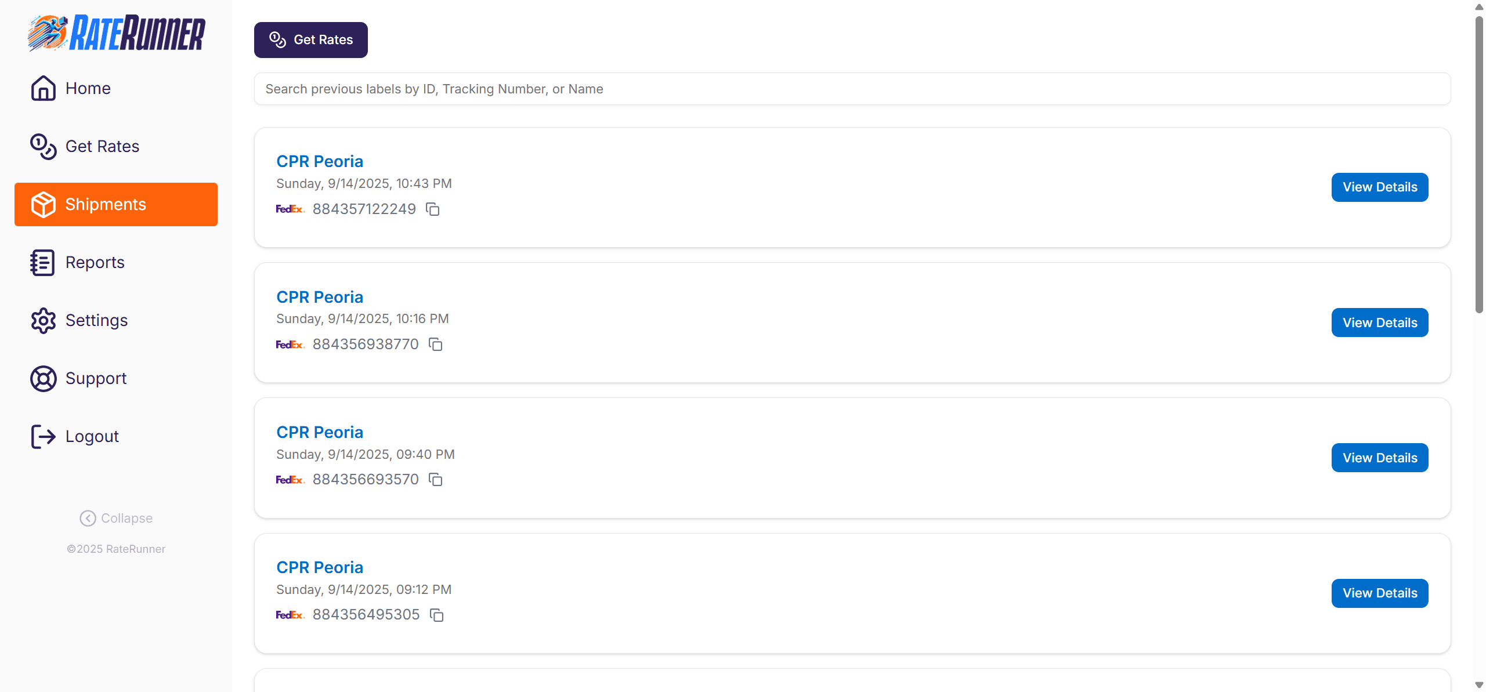Click the Support lifebuoy icon
The image size is (1486, 692).
[43, 378]
